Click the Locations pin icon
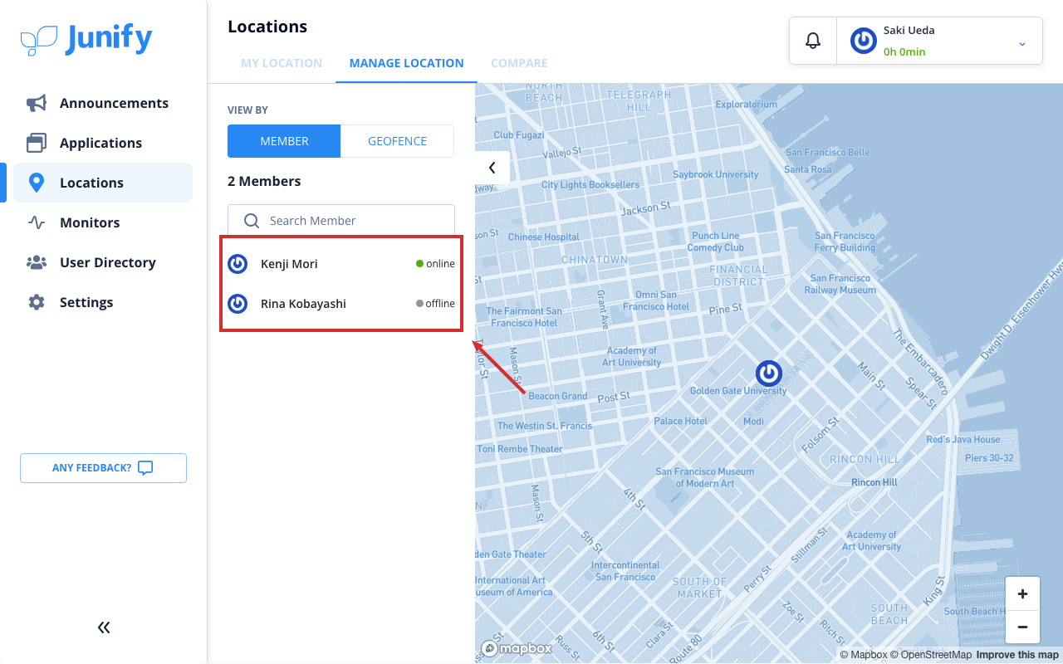The image size is (1063, 664). pyautogui.click(x=37, y=183)
